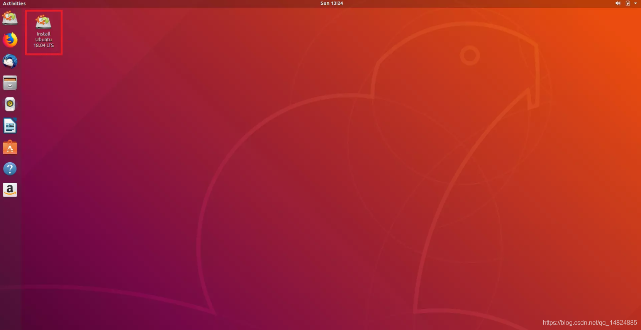Viewport: 641px width, 330px height.
Task: Select the Install Ubuntu 18.04 LTS desktop icon
Action: pos(44,32)
